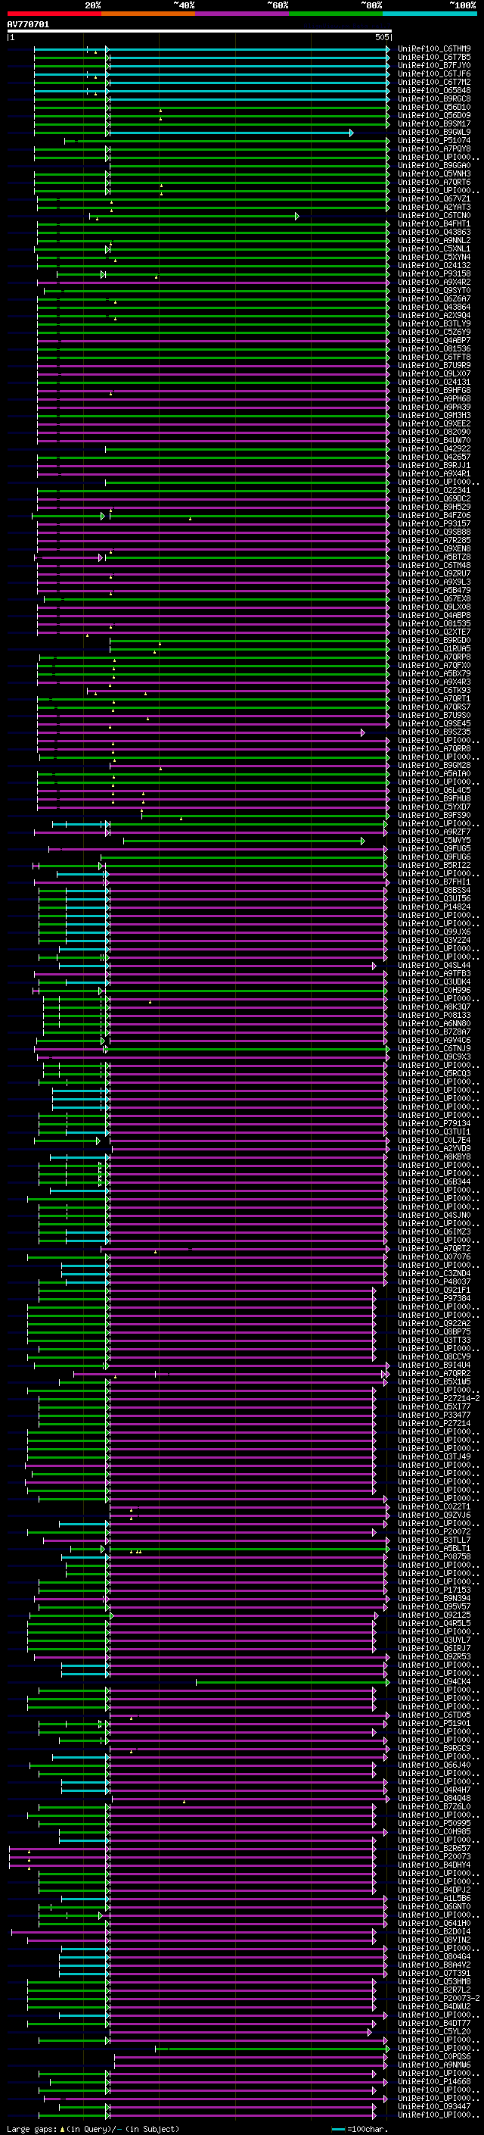Open the UniRef100_C6TJF6 hit label
Image resolution: width=484 pixels, height=2135 pixels.
(434, 73)
